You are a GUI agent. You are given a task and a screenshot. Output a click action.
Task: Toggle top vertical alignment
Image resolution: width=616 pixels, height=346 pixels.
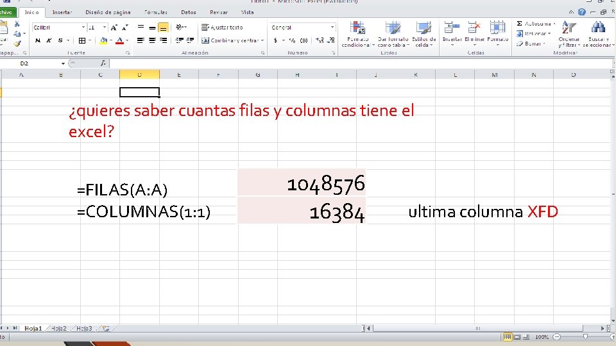(141, 28)
